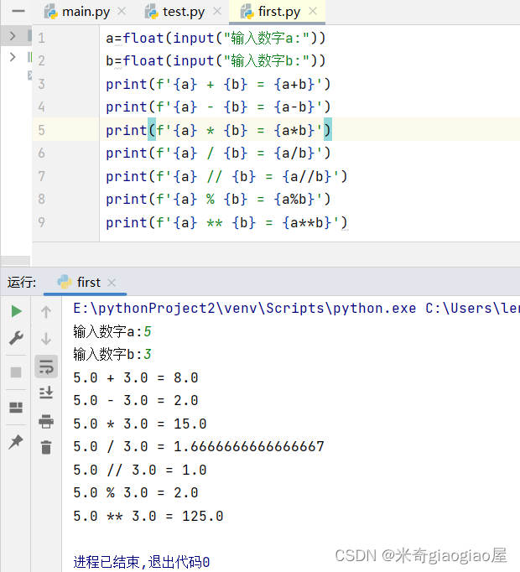Image resolution: width=520 pixels, height=572 pixels.
Task: Click the '输入数字b:3' console line
Action: tap(112, 355)
